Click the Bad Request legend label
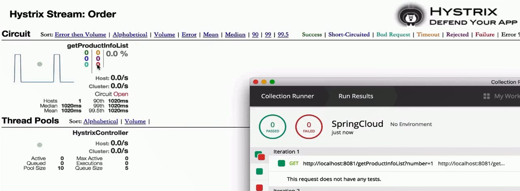520x191 pixels. click(x=393, y=35)
